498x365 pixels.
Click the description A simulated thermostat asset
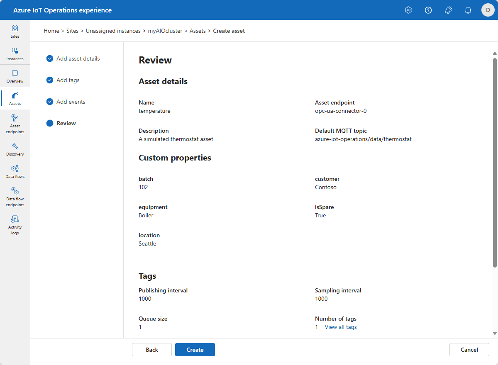pyautogui.click(x=176, y=139)
